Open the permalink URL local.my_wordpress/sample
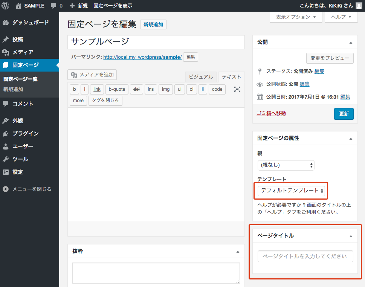Viewport: 365px width, 287px height. [x=142, y=57]
